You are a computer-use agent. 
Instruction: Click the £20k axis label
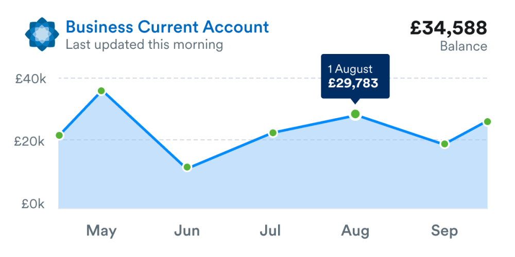[x=31, y=141]
